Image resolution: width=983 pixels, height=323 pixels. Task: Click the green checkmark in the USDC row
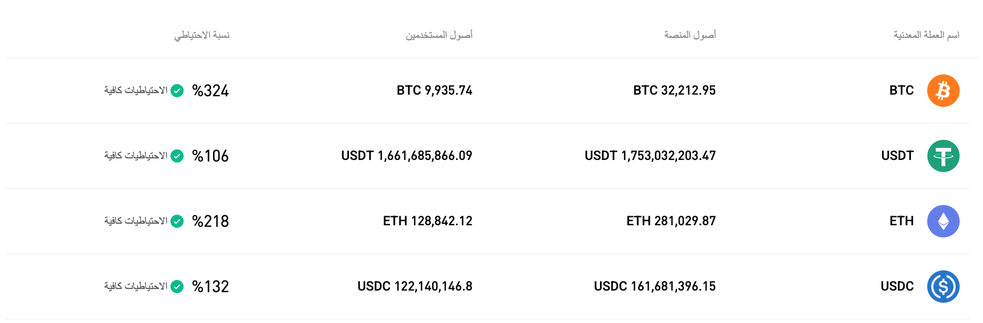coord(177,287)
